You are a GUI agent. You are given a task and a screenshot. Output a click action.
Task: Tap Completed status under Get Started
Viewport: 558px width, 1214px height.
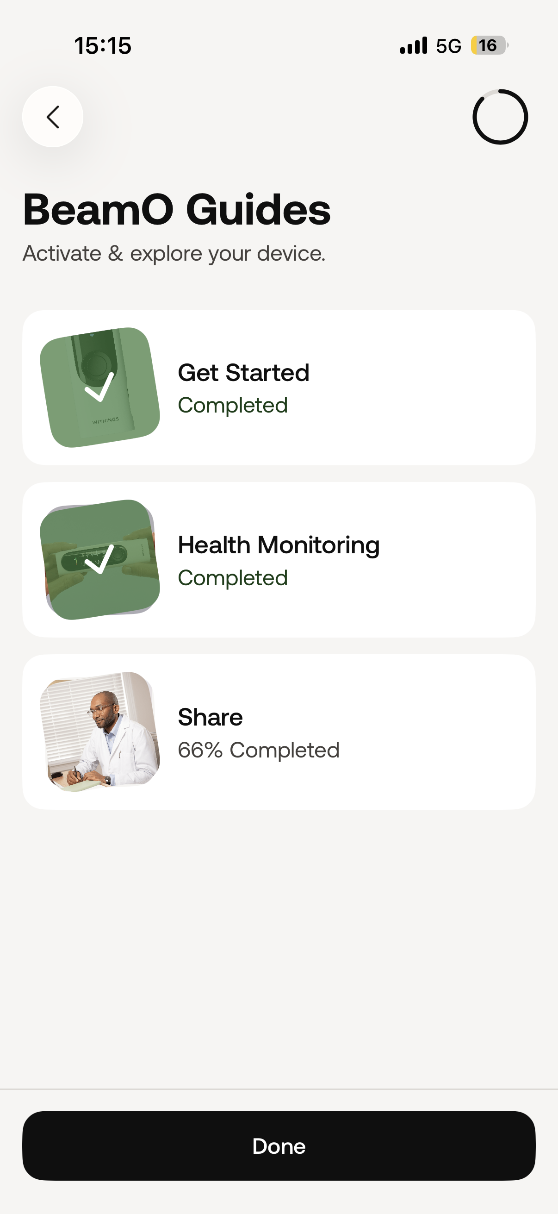pyautogui.click(x=233, y=405)
